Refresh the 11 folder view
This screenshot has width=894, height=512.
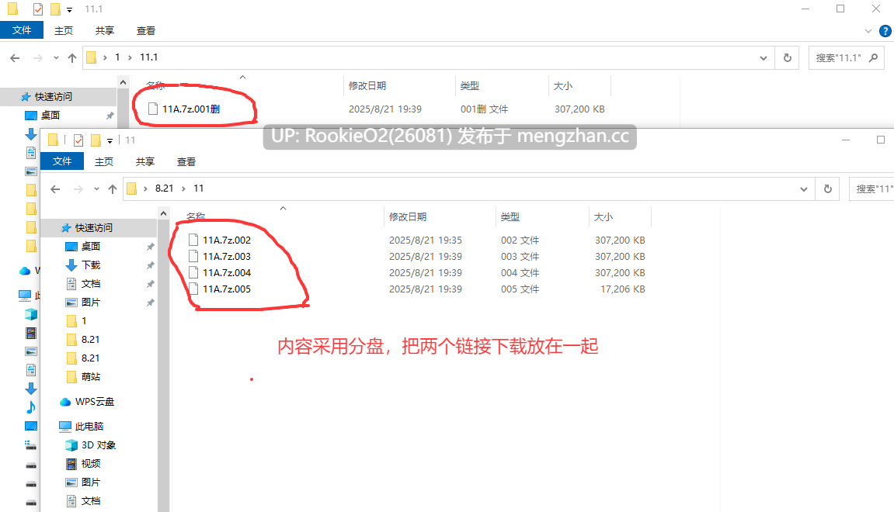[x=828, y=189]
